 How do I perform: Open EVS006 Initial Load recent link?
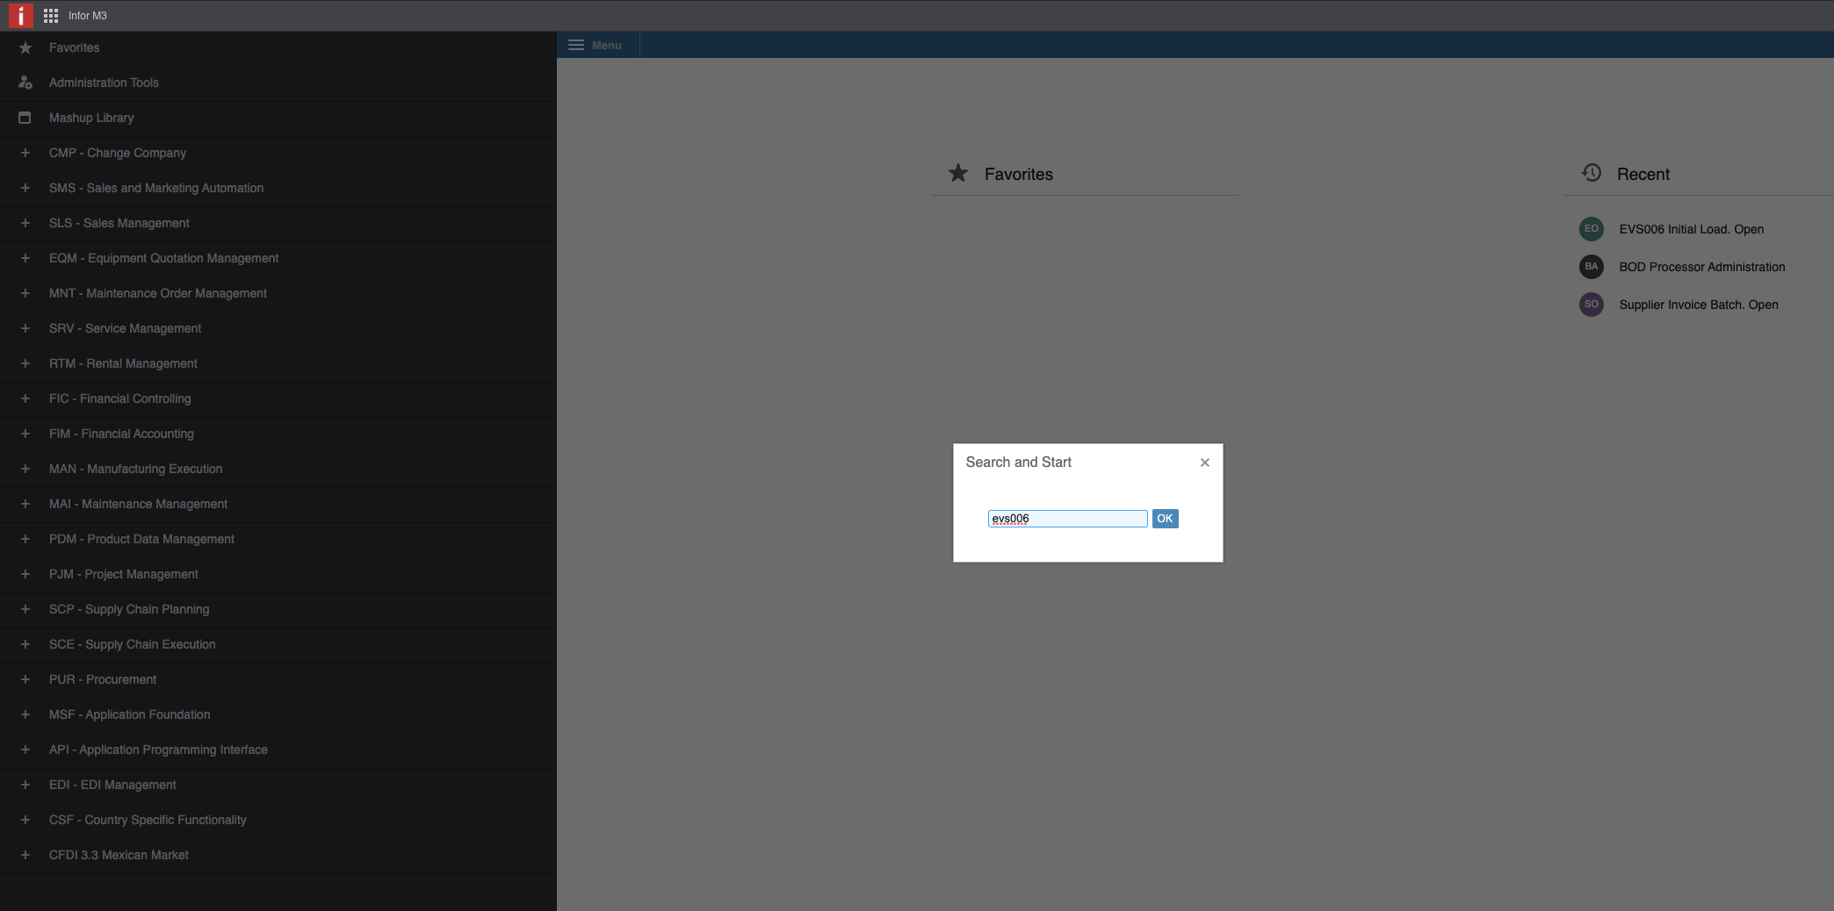(1691, 229)
